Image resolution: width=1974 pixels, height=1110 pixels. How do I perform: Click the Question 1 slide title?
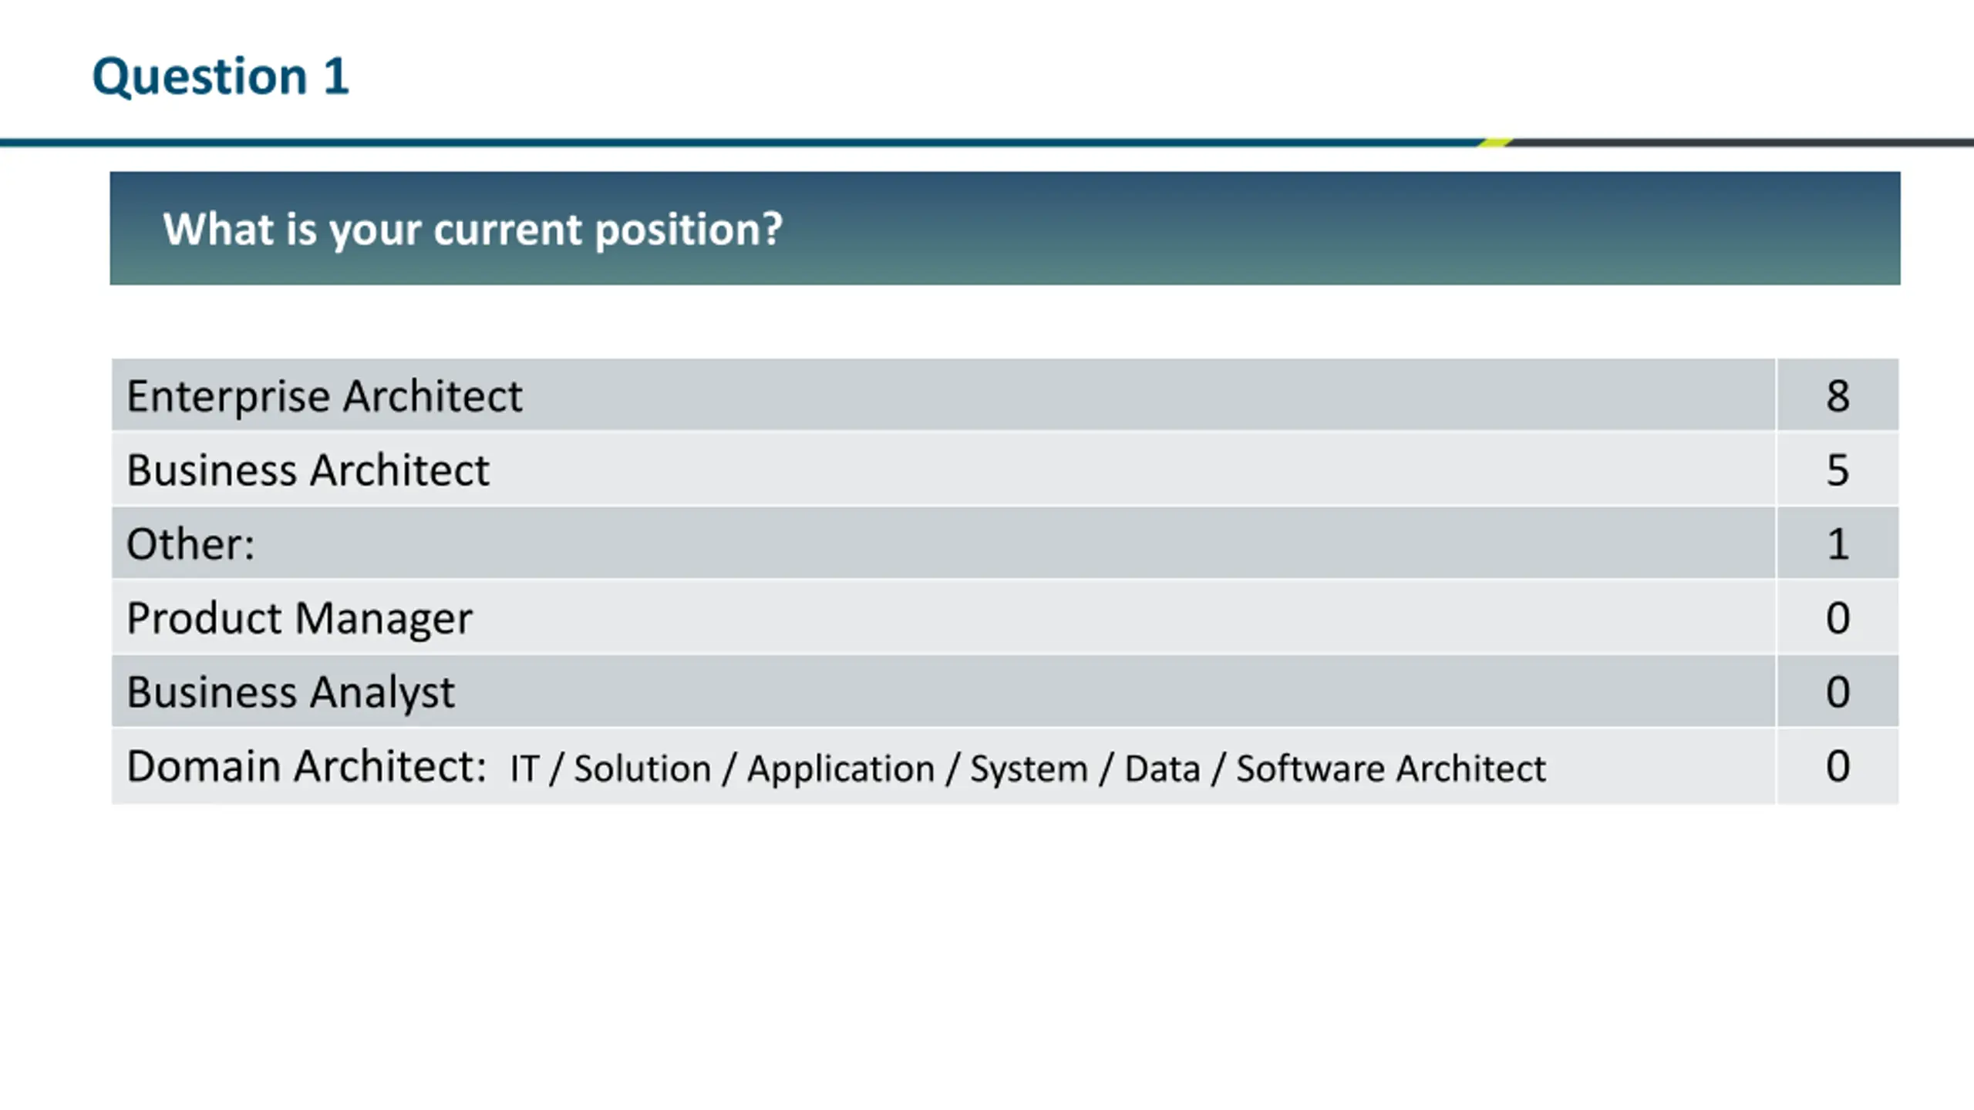coord(221,76)
